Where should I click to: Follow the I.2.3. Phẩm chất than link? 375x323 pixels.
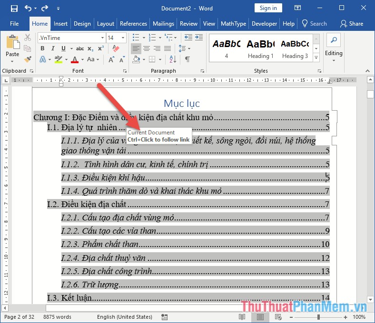pyautogui.click(x=195, y=244)
